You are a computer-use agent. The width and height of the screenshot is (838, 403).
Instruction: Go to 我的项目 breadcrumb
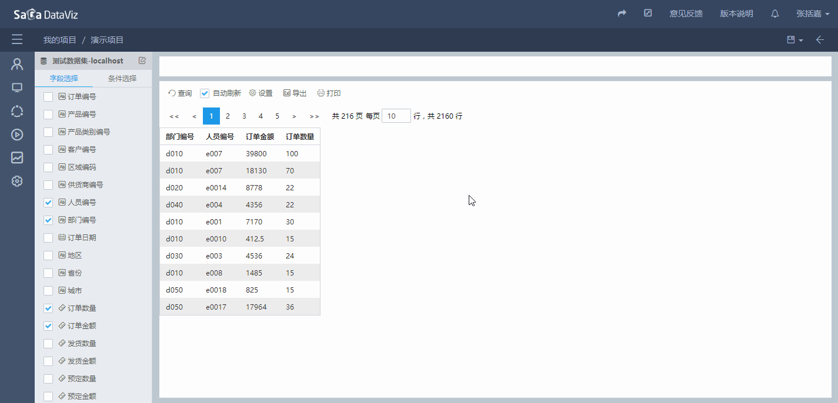coord(60,40)
